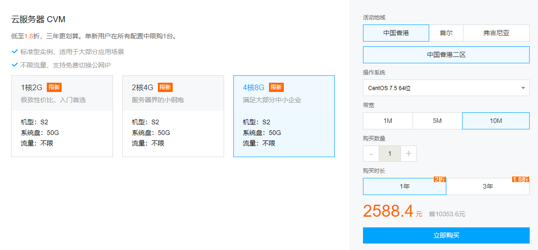
Task: Click the 2588.4 元 price text
Action: tap(393, 211)
